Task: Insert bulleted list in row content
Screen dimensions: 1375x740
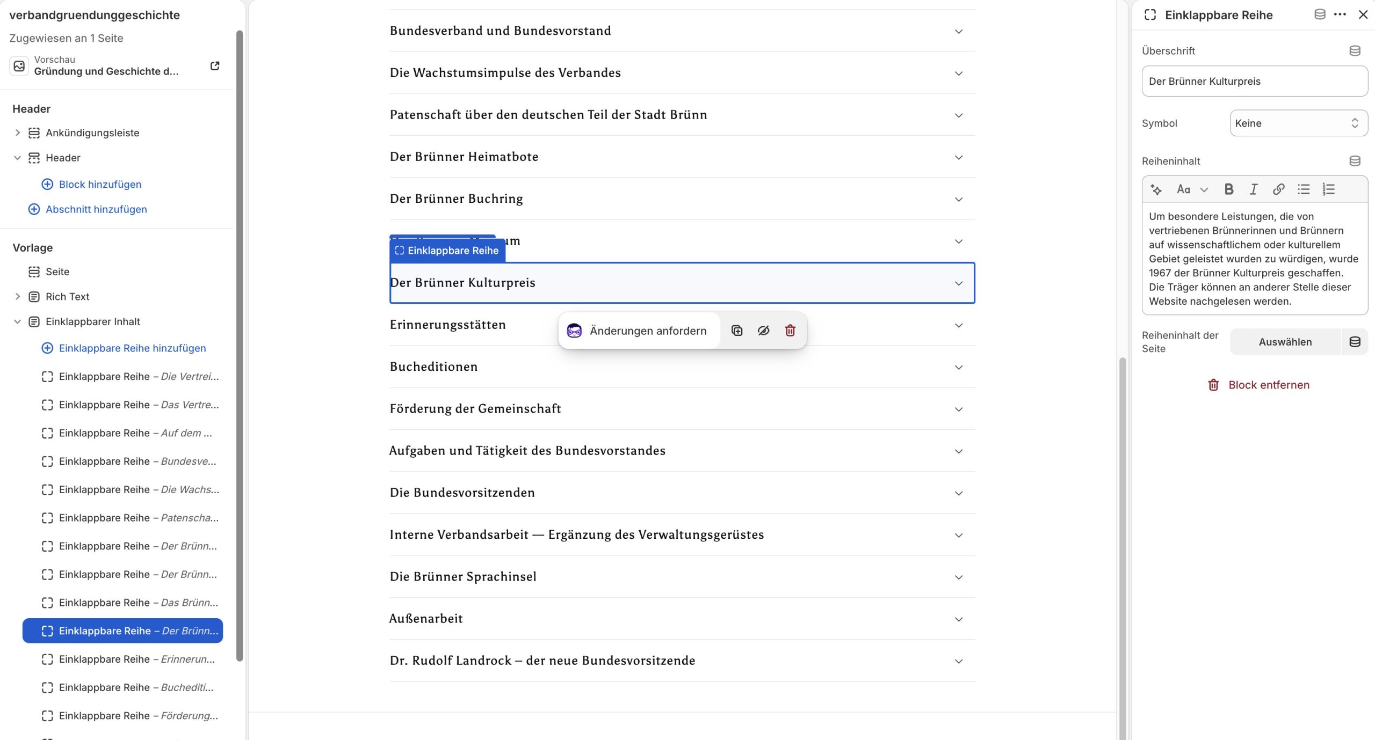Action: click(x=1304, y=189)
